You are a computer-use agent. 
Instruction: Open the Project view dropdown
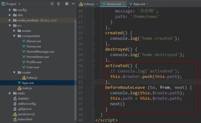pyautogui.click(x=19, y=4)
